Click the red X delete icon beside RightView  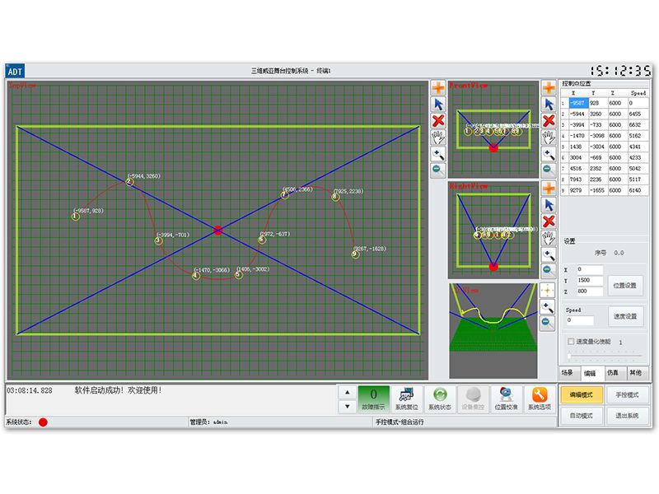coord(548,221)
